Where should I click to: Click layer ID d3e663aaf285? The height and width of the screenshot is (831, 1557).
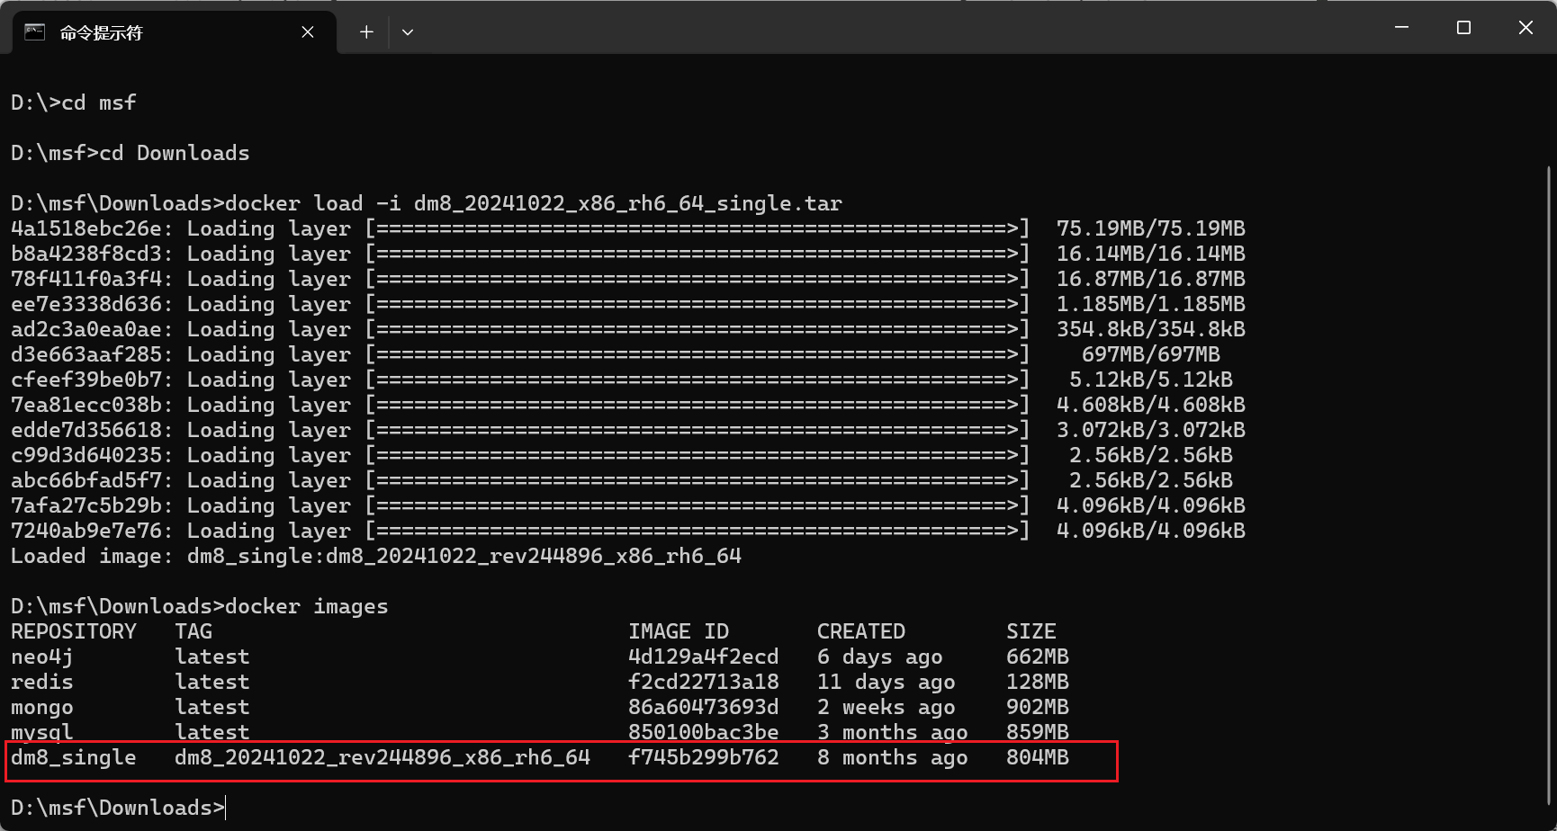click(x=86, y=354)
